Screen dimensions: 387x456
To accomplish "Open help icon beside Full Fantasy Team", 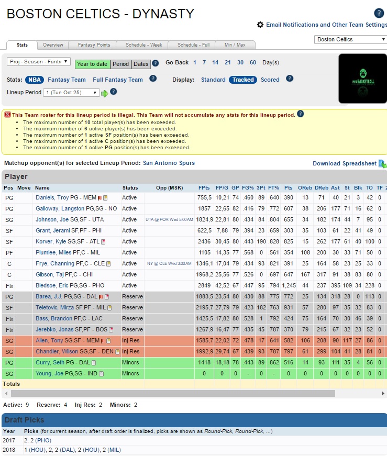I will [153, 79].
